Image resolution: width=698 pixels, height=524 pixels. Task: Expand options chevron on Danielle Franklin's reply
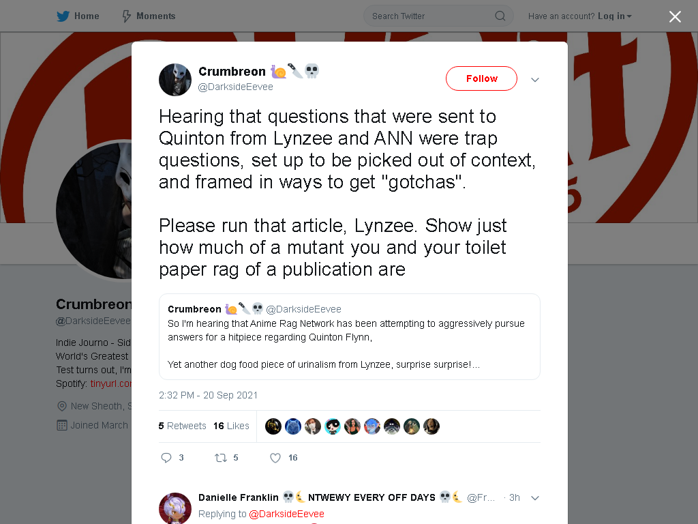pyautogui.click(x=534, y=498)
